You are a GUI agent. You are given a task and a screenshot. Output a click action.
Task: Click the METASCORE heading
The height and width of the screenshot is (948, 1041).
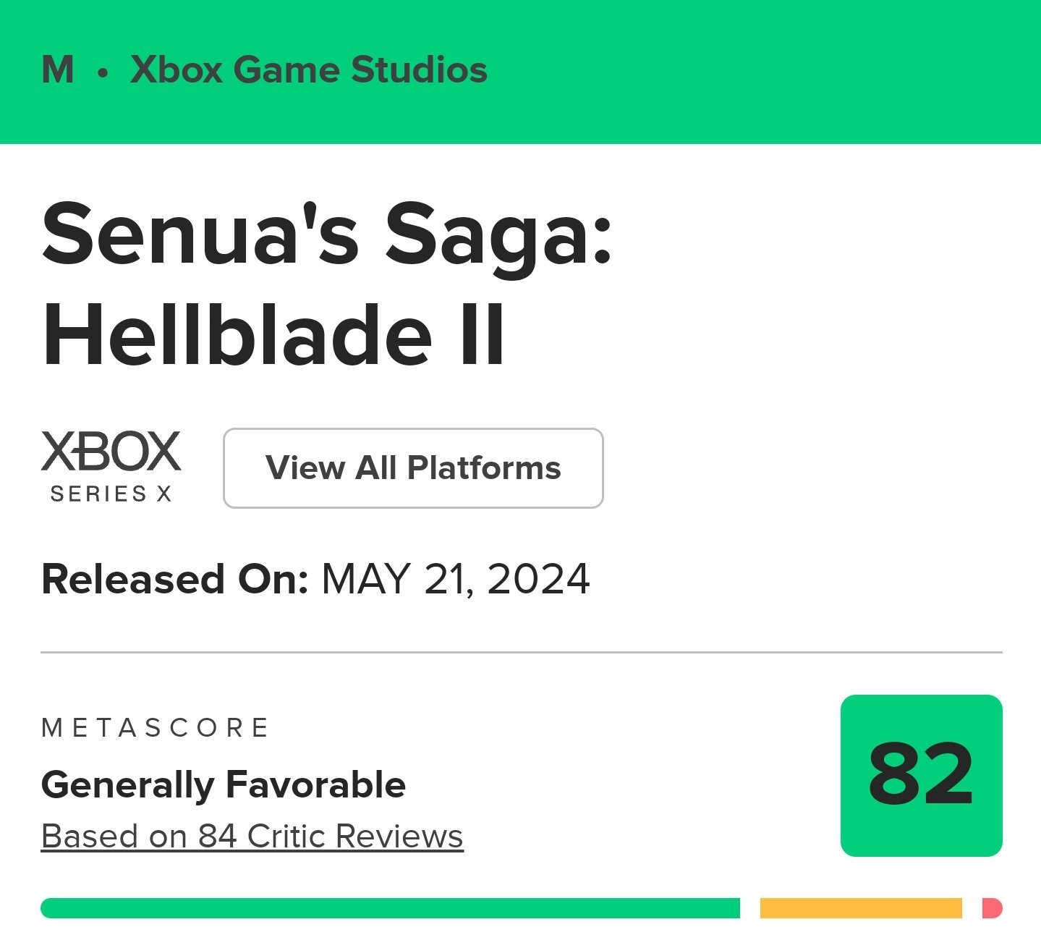(156, 727)
